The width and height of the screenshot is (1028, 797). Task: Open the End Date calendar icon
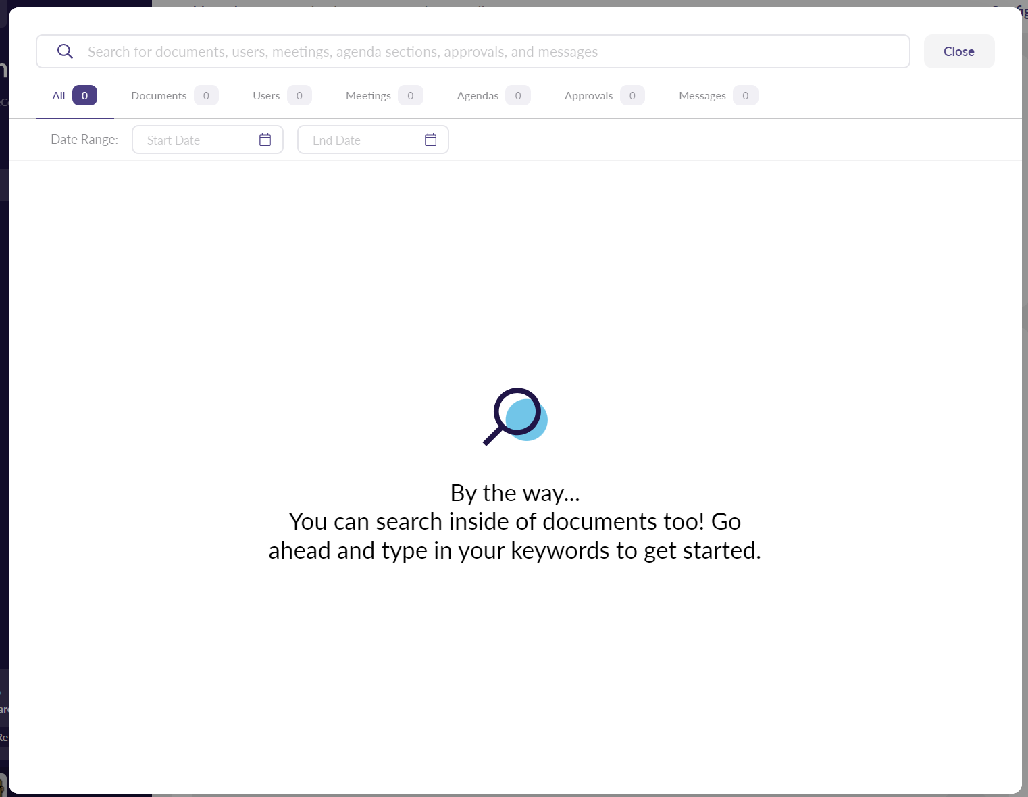[x=431, y=140]
